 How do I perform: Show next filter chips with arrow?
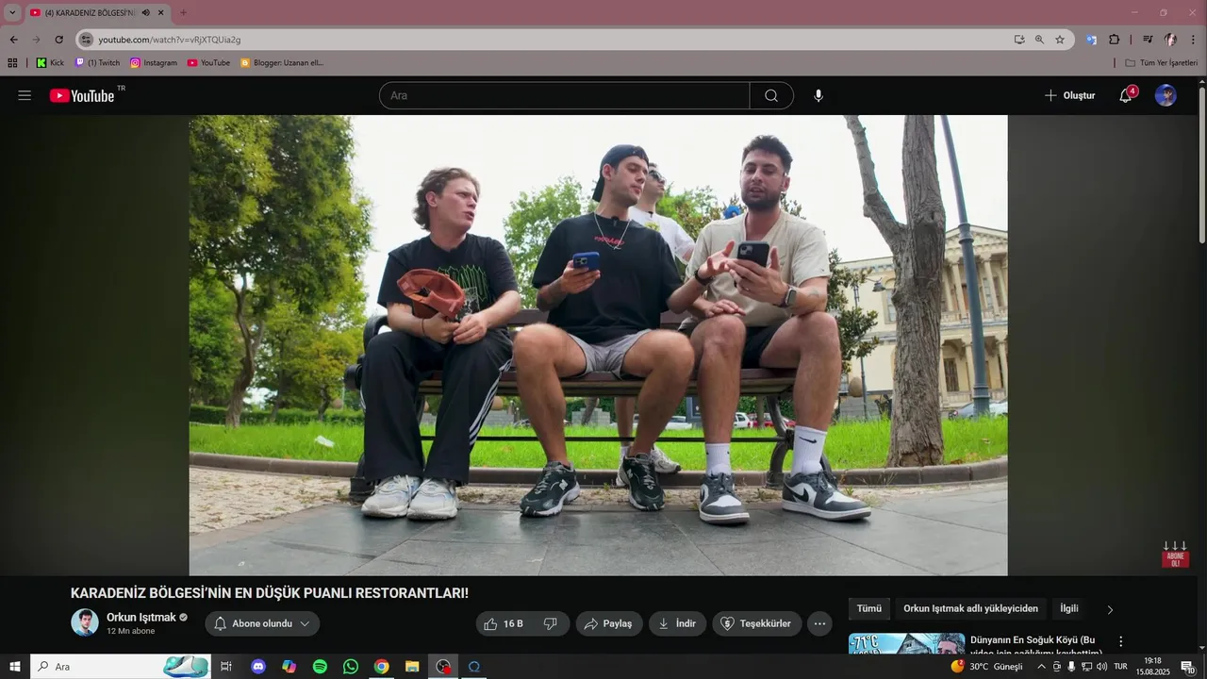[1110, 609]
